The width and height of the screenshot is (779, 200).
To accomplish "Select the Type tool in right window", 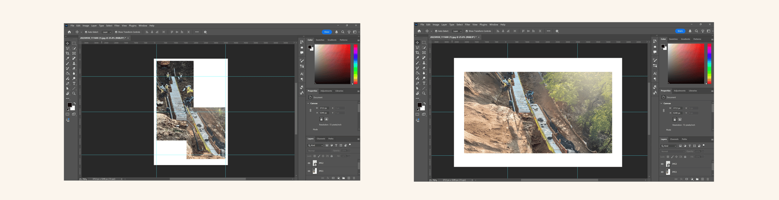I will click(424, 83).
